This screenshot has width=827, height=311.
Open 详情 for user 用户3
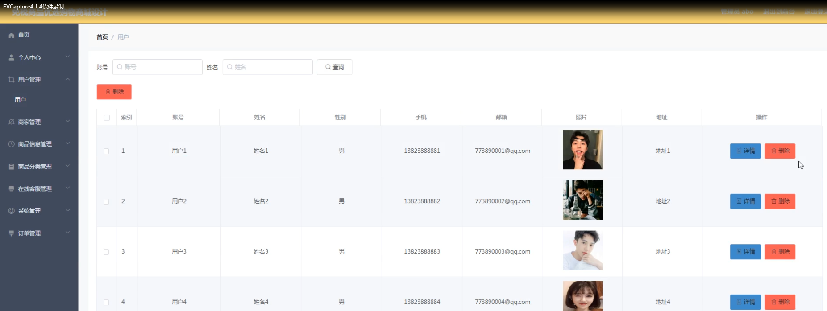click(x=745, y=252)
